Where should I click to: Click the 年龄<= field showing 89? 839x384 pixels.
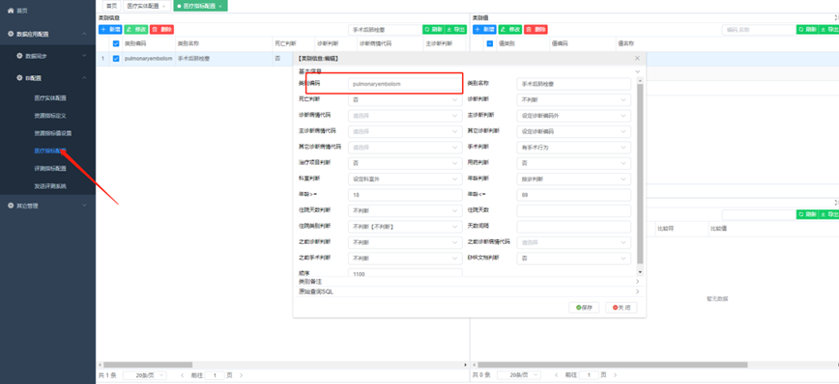[574, 195]
